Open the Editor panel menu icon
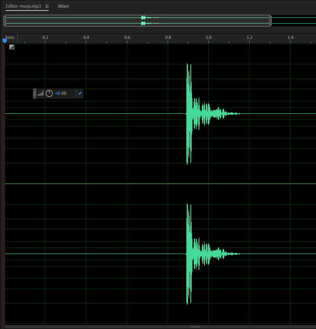 47,6
